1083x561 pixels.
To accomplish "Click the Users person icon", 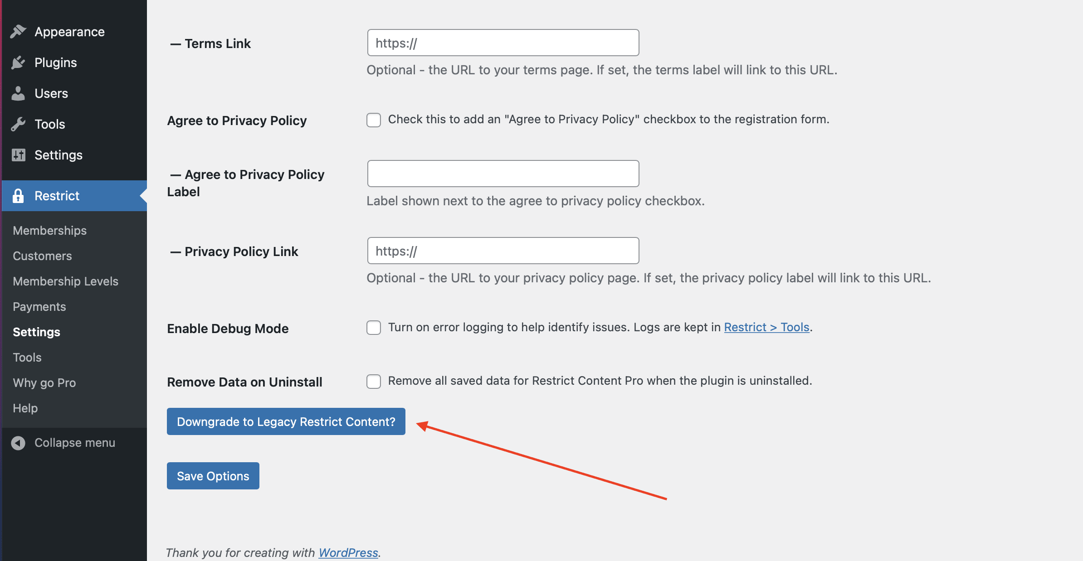I will [18, 93].
